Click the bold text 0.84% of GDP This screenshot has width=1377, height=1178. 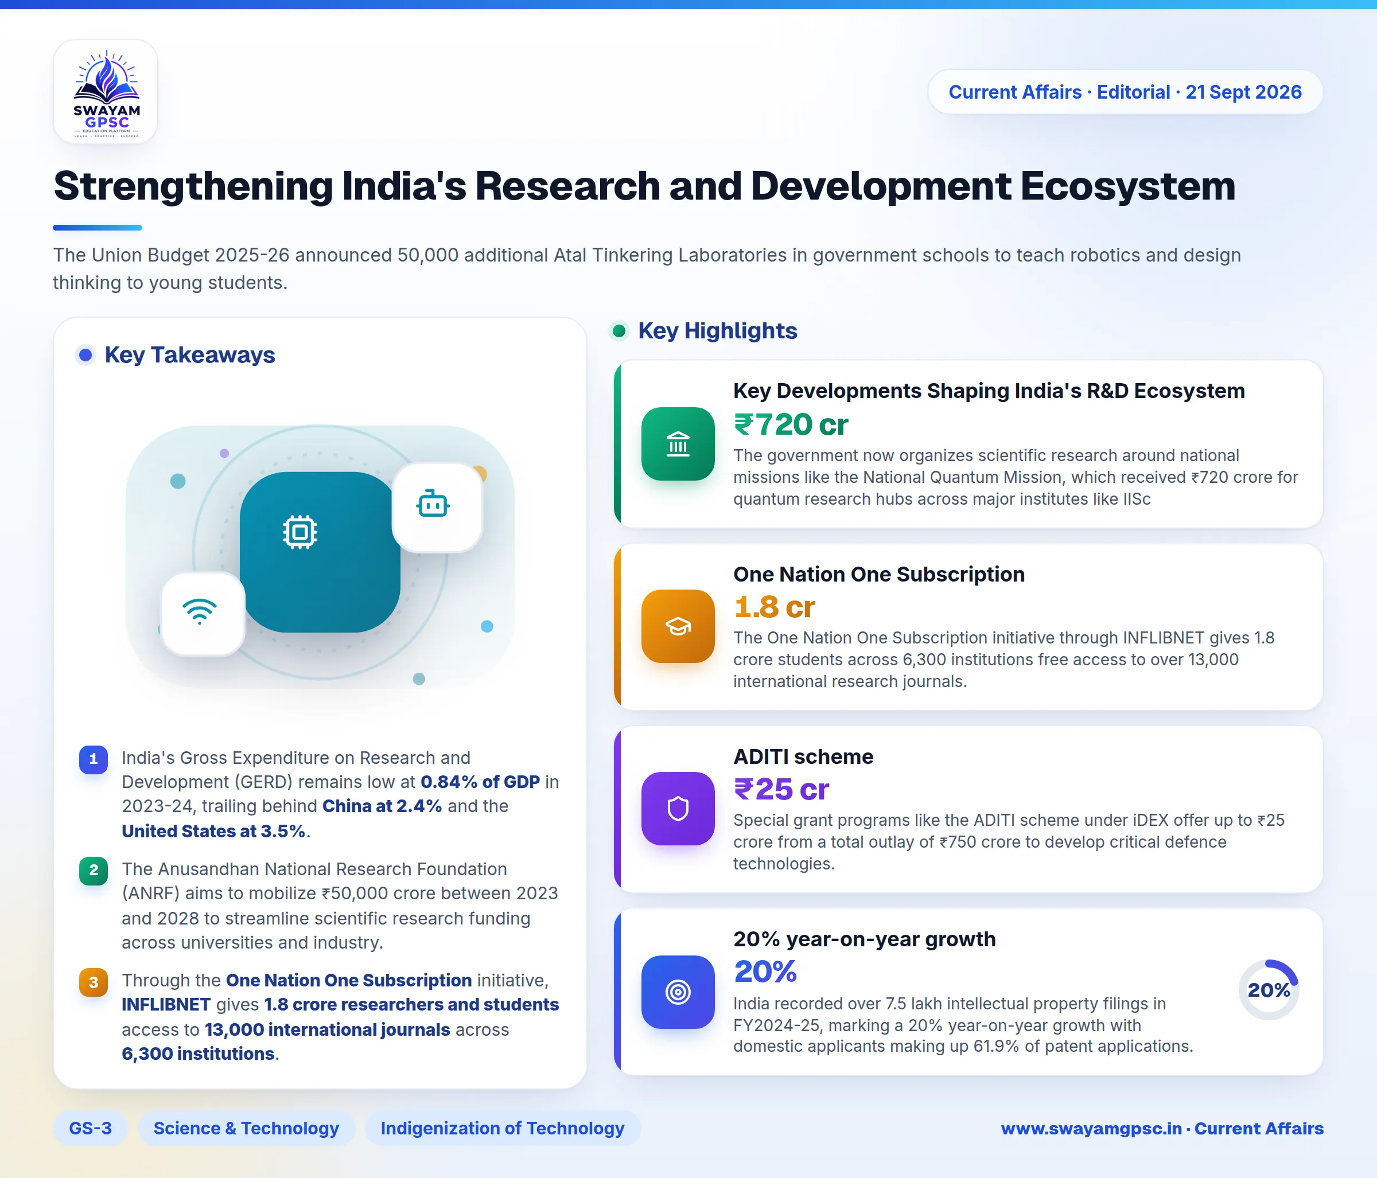[x=480, y=782]
